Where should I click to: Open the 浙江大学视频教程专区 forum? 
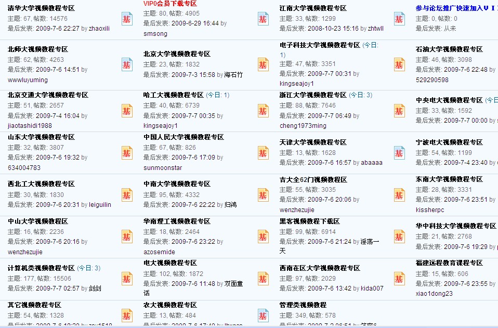point(313,95)
